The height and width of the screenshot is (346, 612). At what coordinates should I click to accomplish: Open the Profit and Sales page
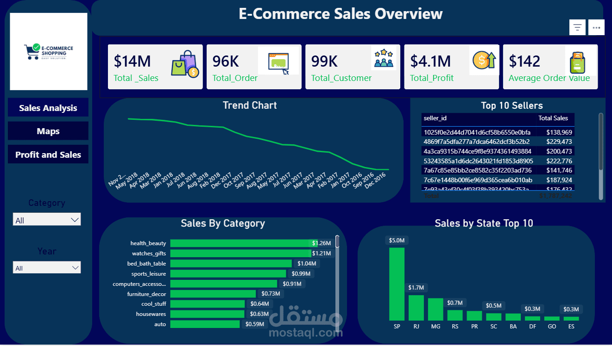click(x=48, y=154)
